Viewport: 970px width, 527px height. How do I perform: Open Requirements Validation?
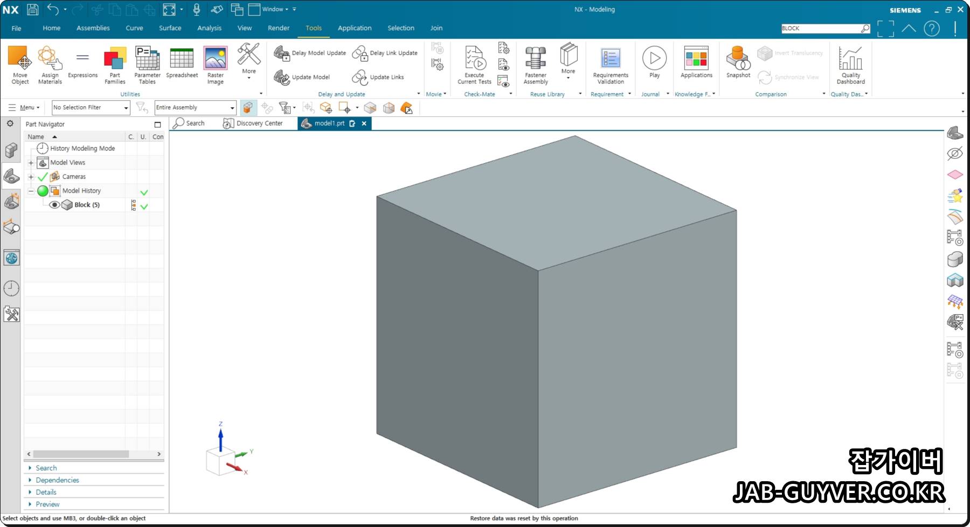click(611, 65)
